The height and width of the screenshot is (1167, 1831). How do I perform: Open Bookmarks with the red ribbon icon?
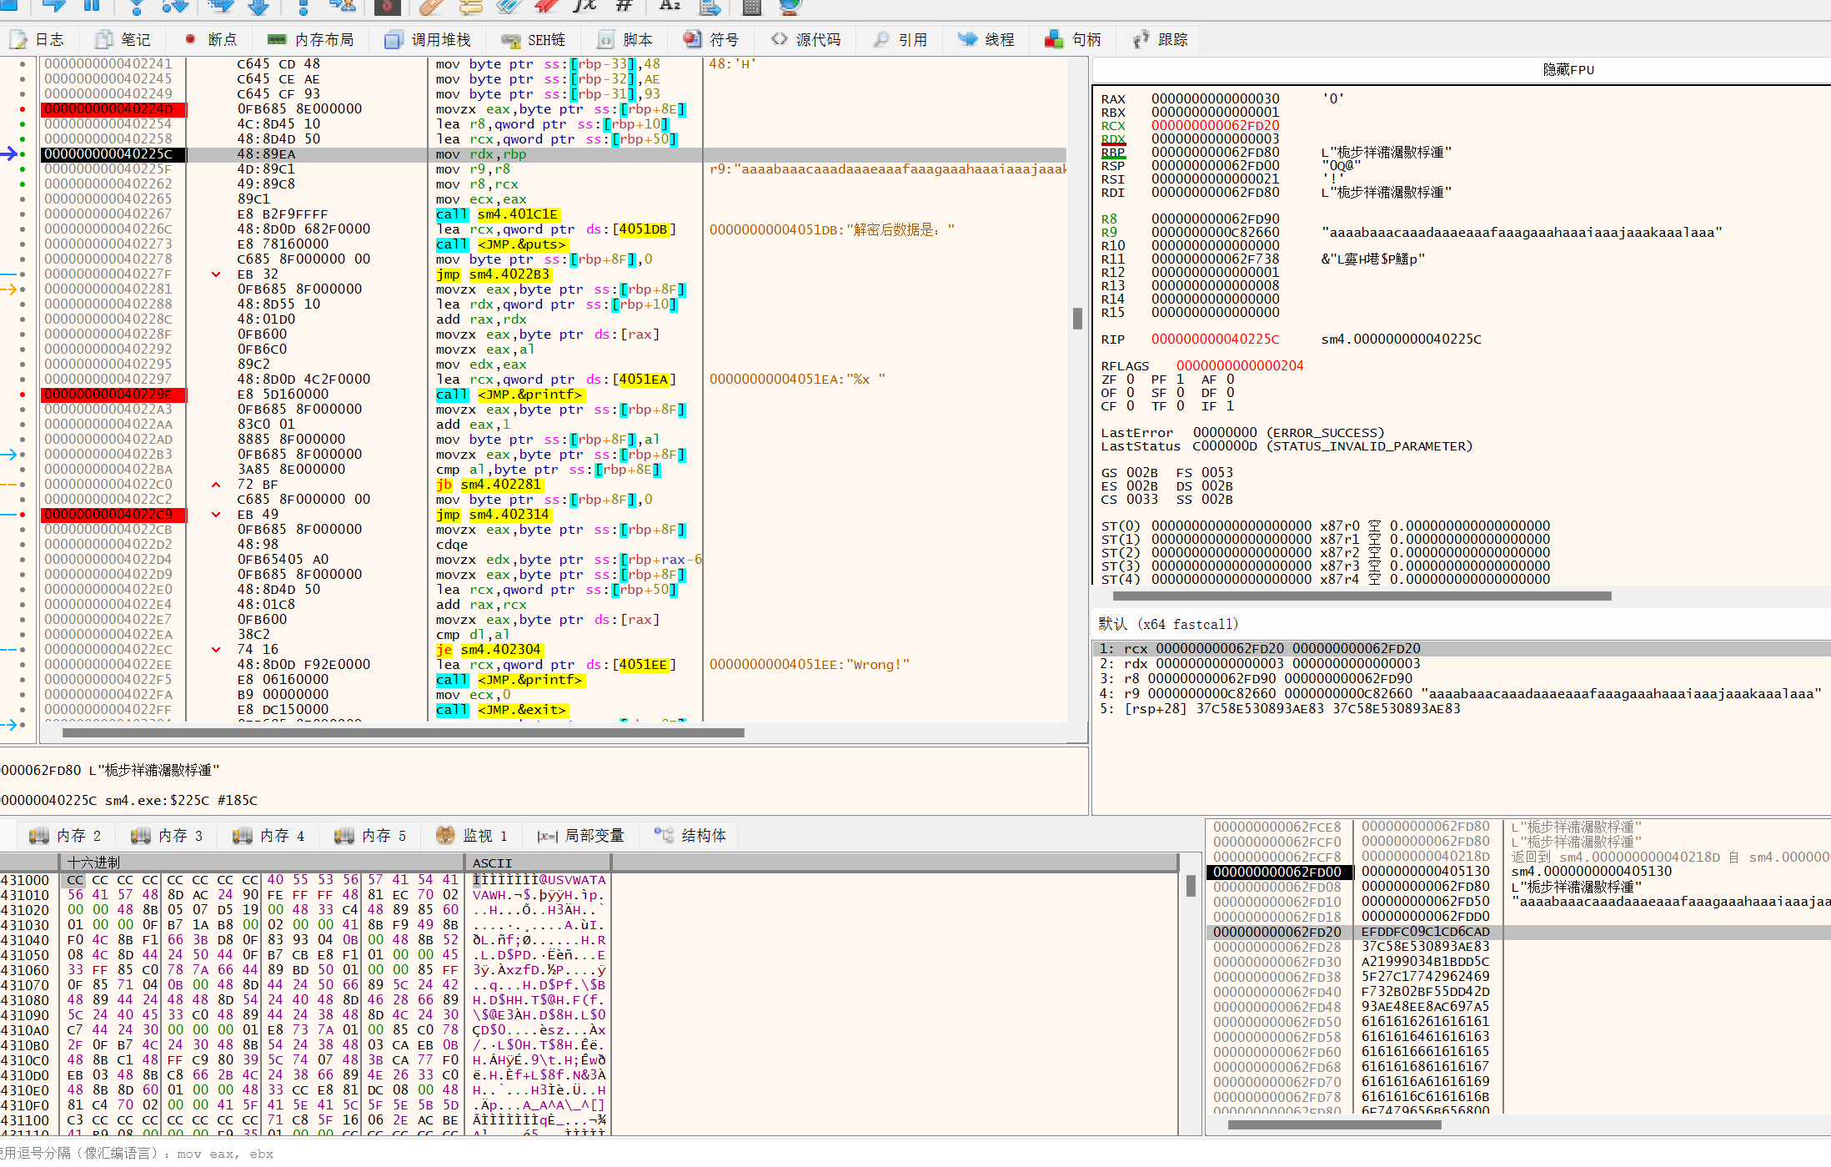(x=546, y=7)
